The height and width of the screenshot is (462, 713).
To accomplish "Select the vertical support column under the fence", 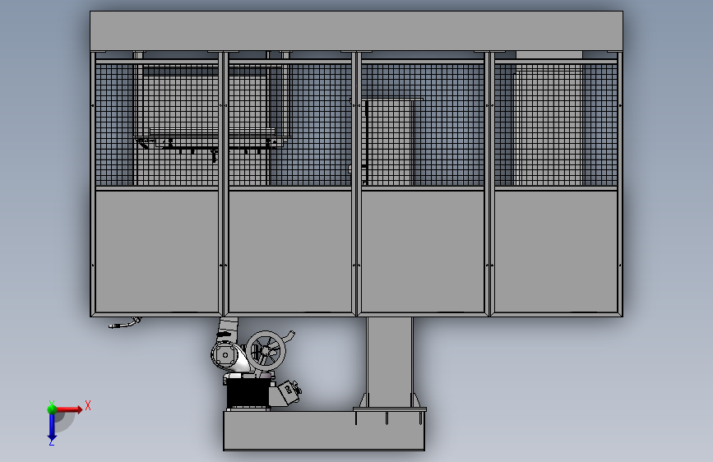I will (x=389, y=362).
